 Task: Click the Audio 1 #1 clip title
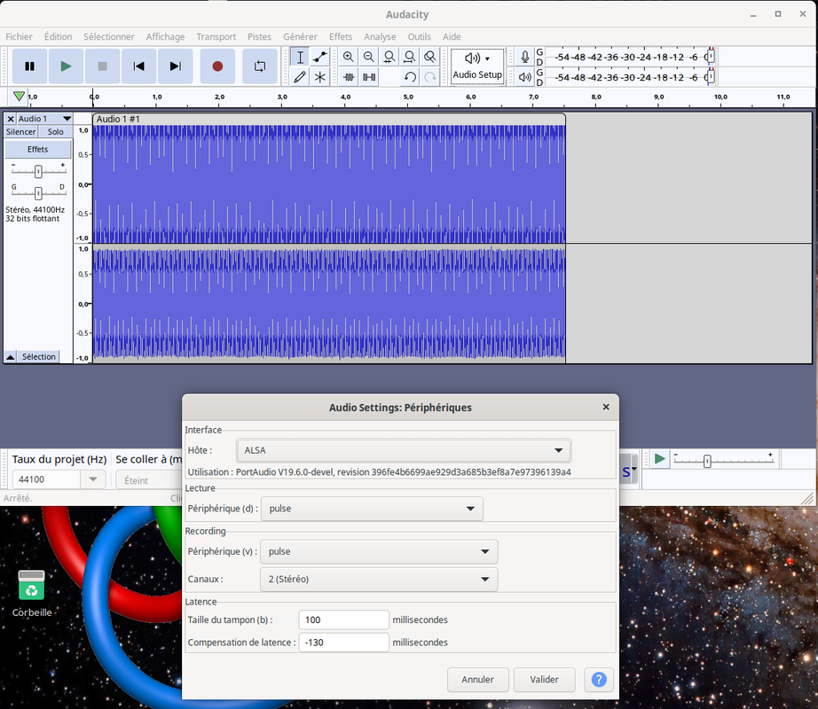(x=118, y=119)
